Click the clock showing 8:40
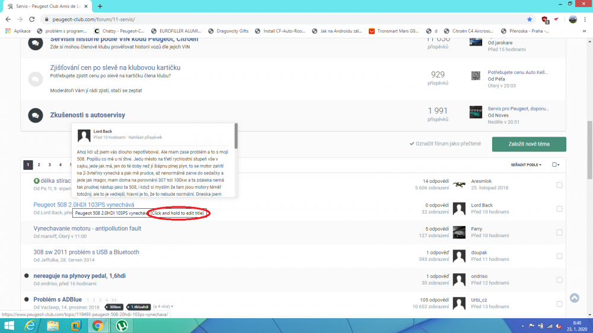 [x=577, y=323]
